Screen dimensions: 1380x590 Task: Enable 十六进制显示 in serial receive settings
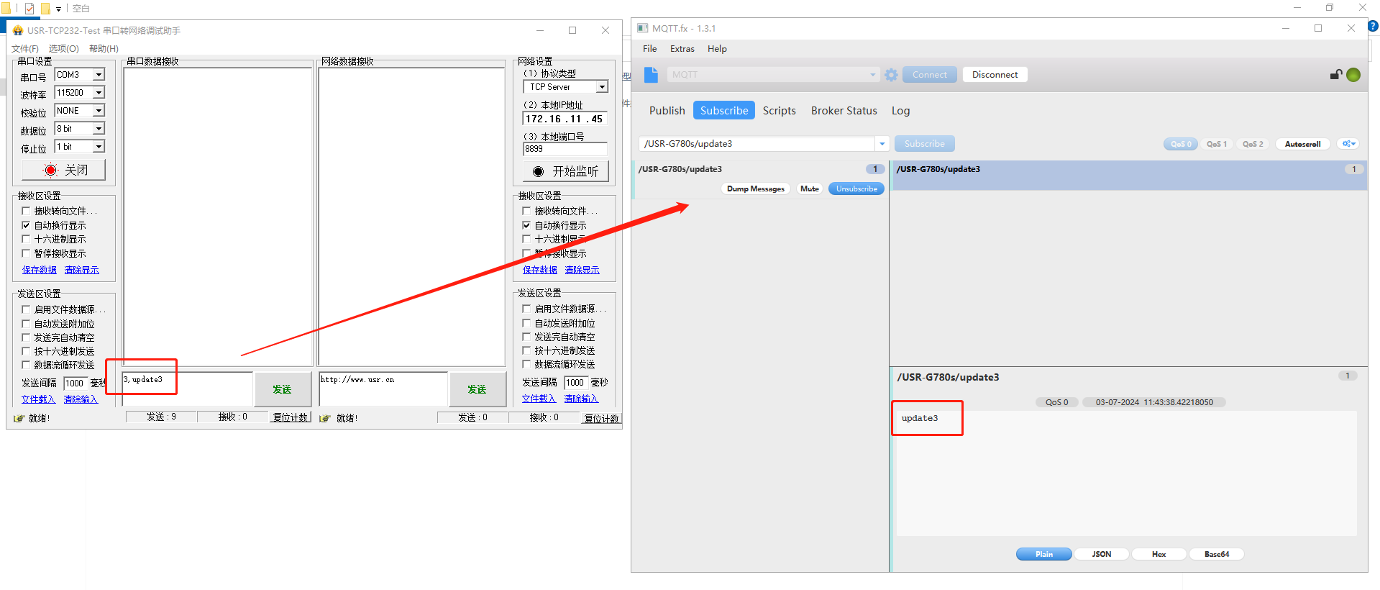27,240
